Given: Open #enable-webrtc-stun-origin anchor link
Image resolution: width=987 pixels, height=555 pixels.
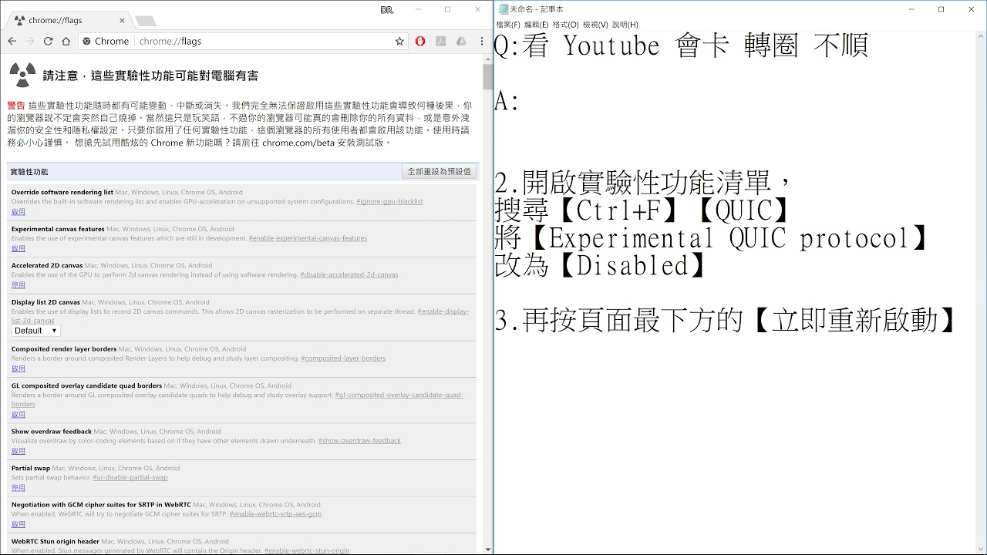Looking at the screenshot, I should (x=307, y=550).
